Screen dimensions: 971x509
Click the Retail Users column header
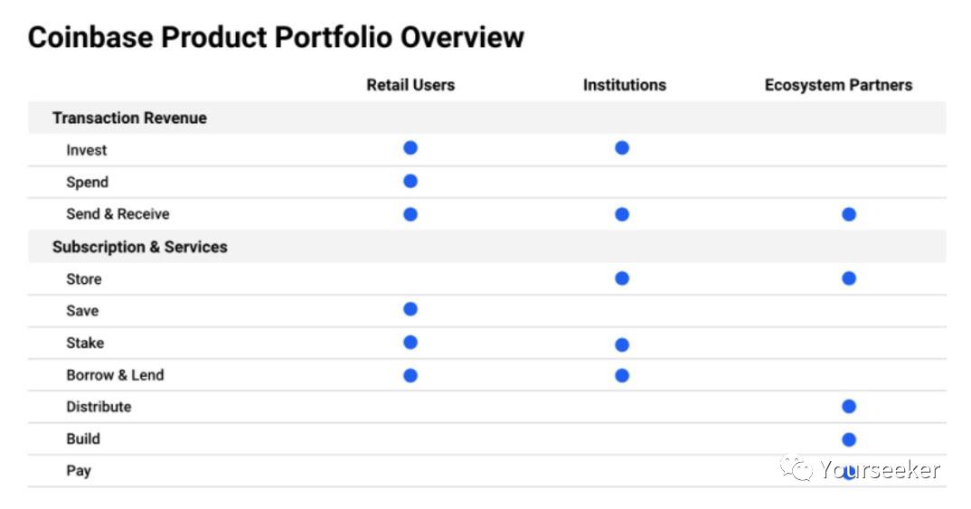(410, 85)
